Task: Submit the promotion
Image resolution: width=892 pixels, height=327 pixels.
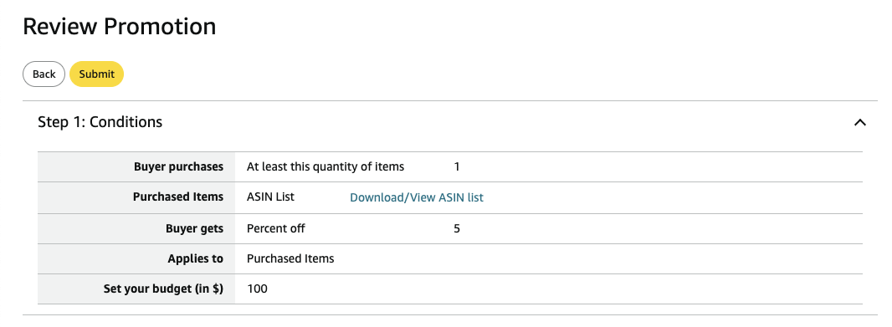Action: pos(97,74)
